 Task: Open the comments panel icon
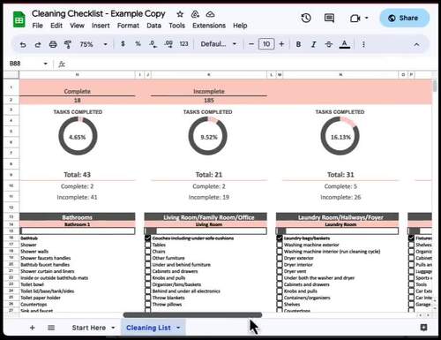329,18
